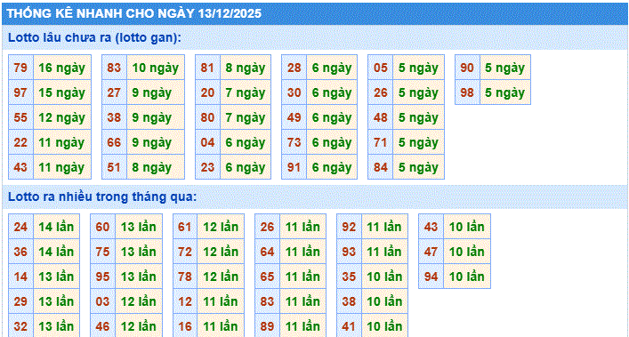Image resolution: width=629 pixels, height=337 pixels.
Task: Click lotto number 66
Action: coord(114,142)
